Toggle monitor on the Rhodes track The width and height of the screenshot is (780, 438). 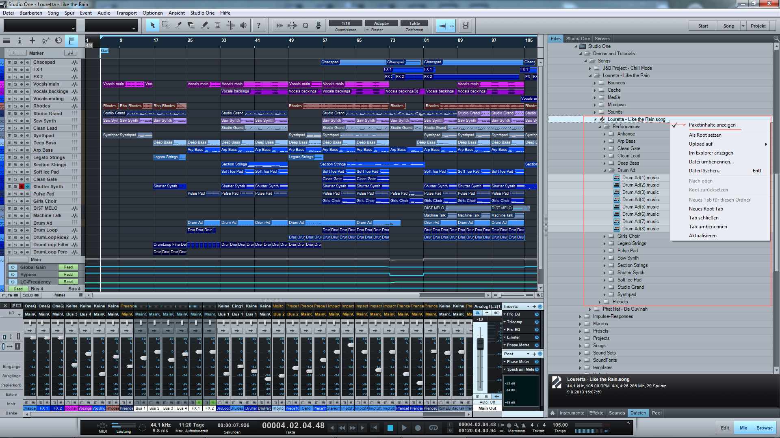[x=28, y=106]
